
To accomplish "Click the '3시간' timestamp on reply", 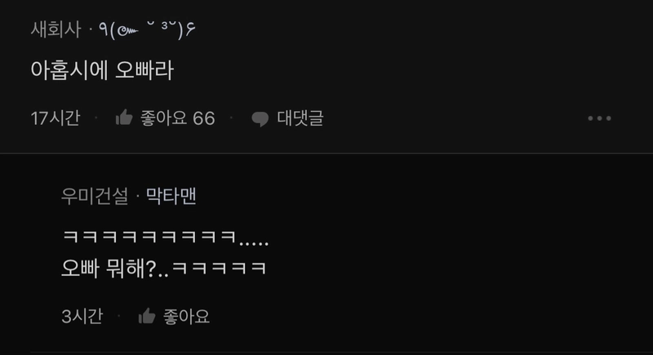I will pos(82,317).
